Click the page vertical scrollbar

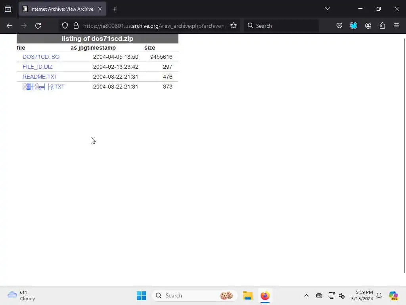click(x=404, y=156)
